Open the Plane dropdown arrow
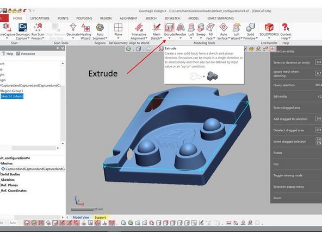Screen dimensions: 322x241 118,38
